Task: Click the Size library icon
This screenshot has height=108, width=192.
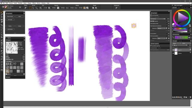Action: tap(40, 8)
